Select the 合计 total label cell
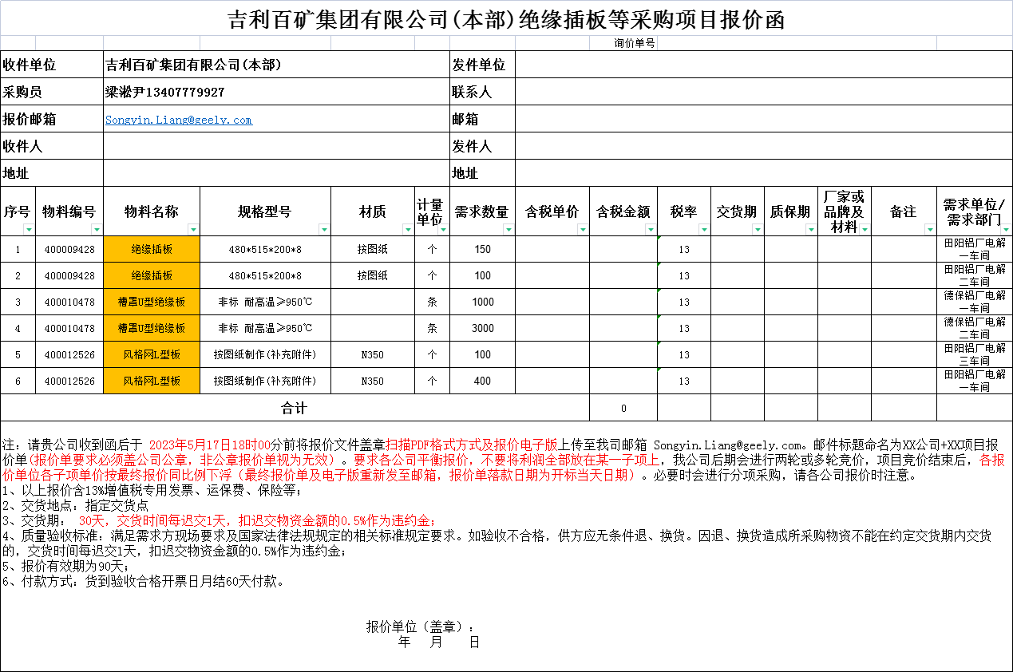Screen dimensions: 1013x672 pos(295,408)
